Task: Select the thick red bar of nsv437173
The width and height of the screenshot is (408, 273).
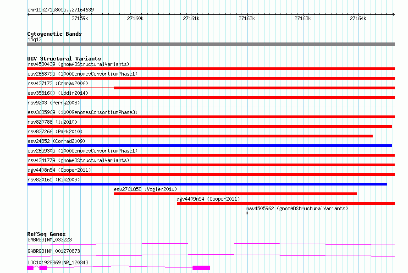Action: 254,88
